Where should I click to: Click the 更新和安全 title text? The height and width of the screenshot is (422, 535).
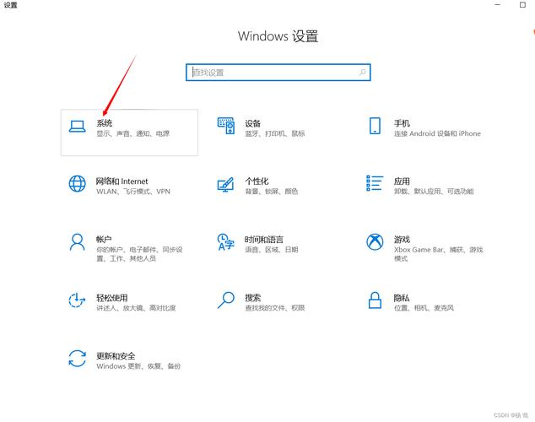point(116,356)
